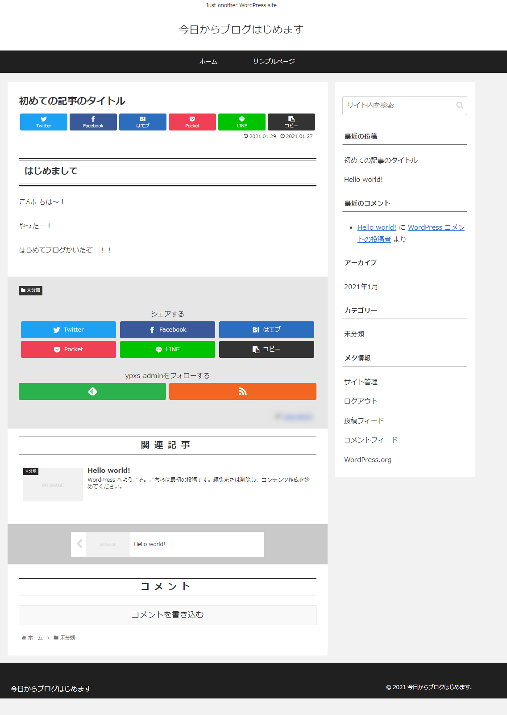Save to Pocket in the bottom share section
Screen dimensions: 507x715
pos(68,349)
